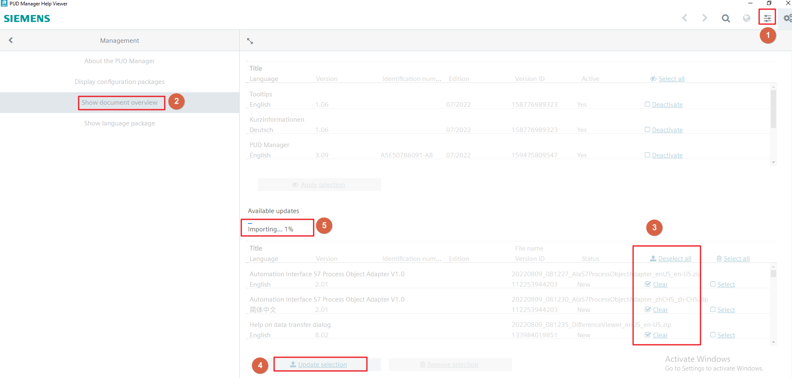792x378 pixels.
Task: Toggle the Deactivate checkbox for PUD Manager
Action: (x=647, y=155)
